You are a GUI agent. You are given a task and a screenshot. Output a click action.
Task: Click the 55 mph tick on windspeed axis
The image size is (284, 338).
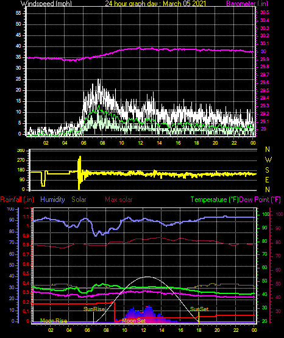tap(18, 13)
